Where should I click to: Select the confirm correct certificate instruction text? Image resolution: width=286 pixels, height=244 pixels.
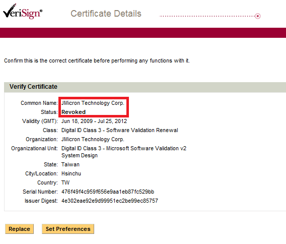pos(97,60)
